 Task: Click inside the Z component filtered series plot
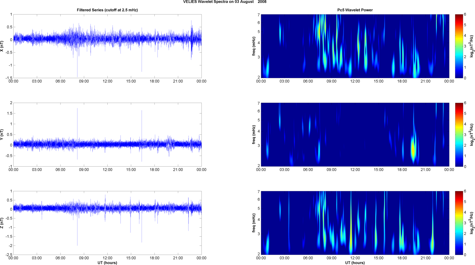point(107,223)
